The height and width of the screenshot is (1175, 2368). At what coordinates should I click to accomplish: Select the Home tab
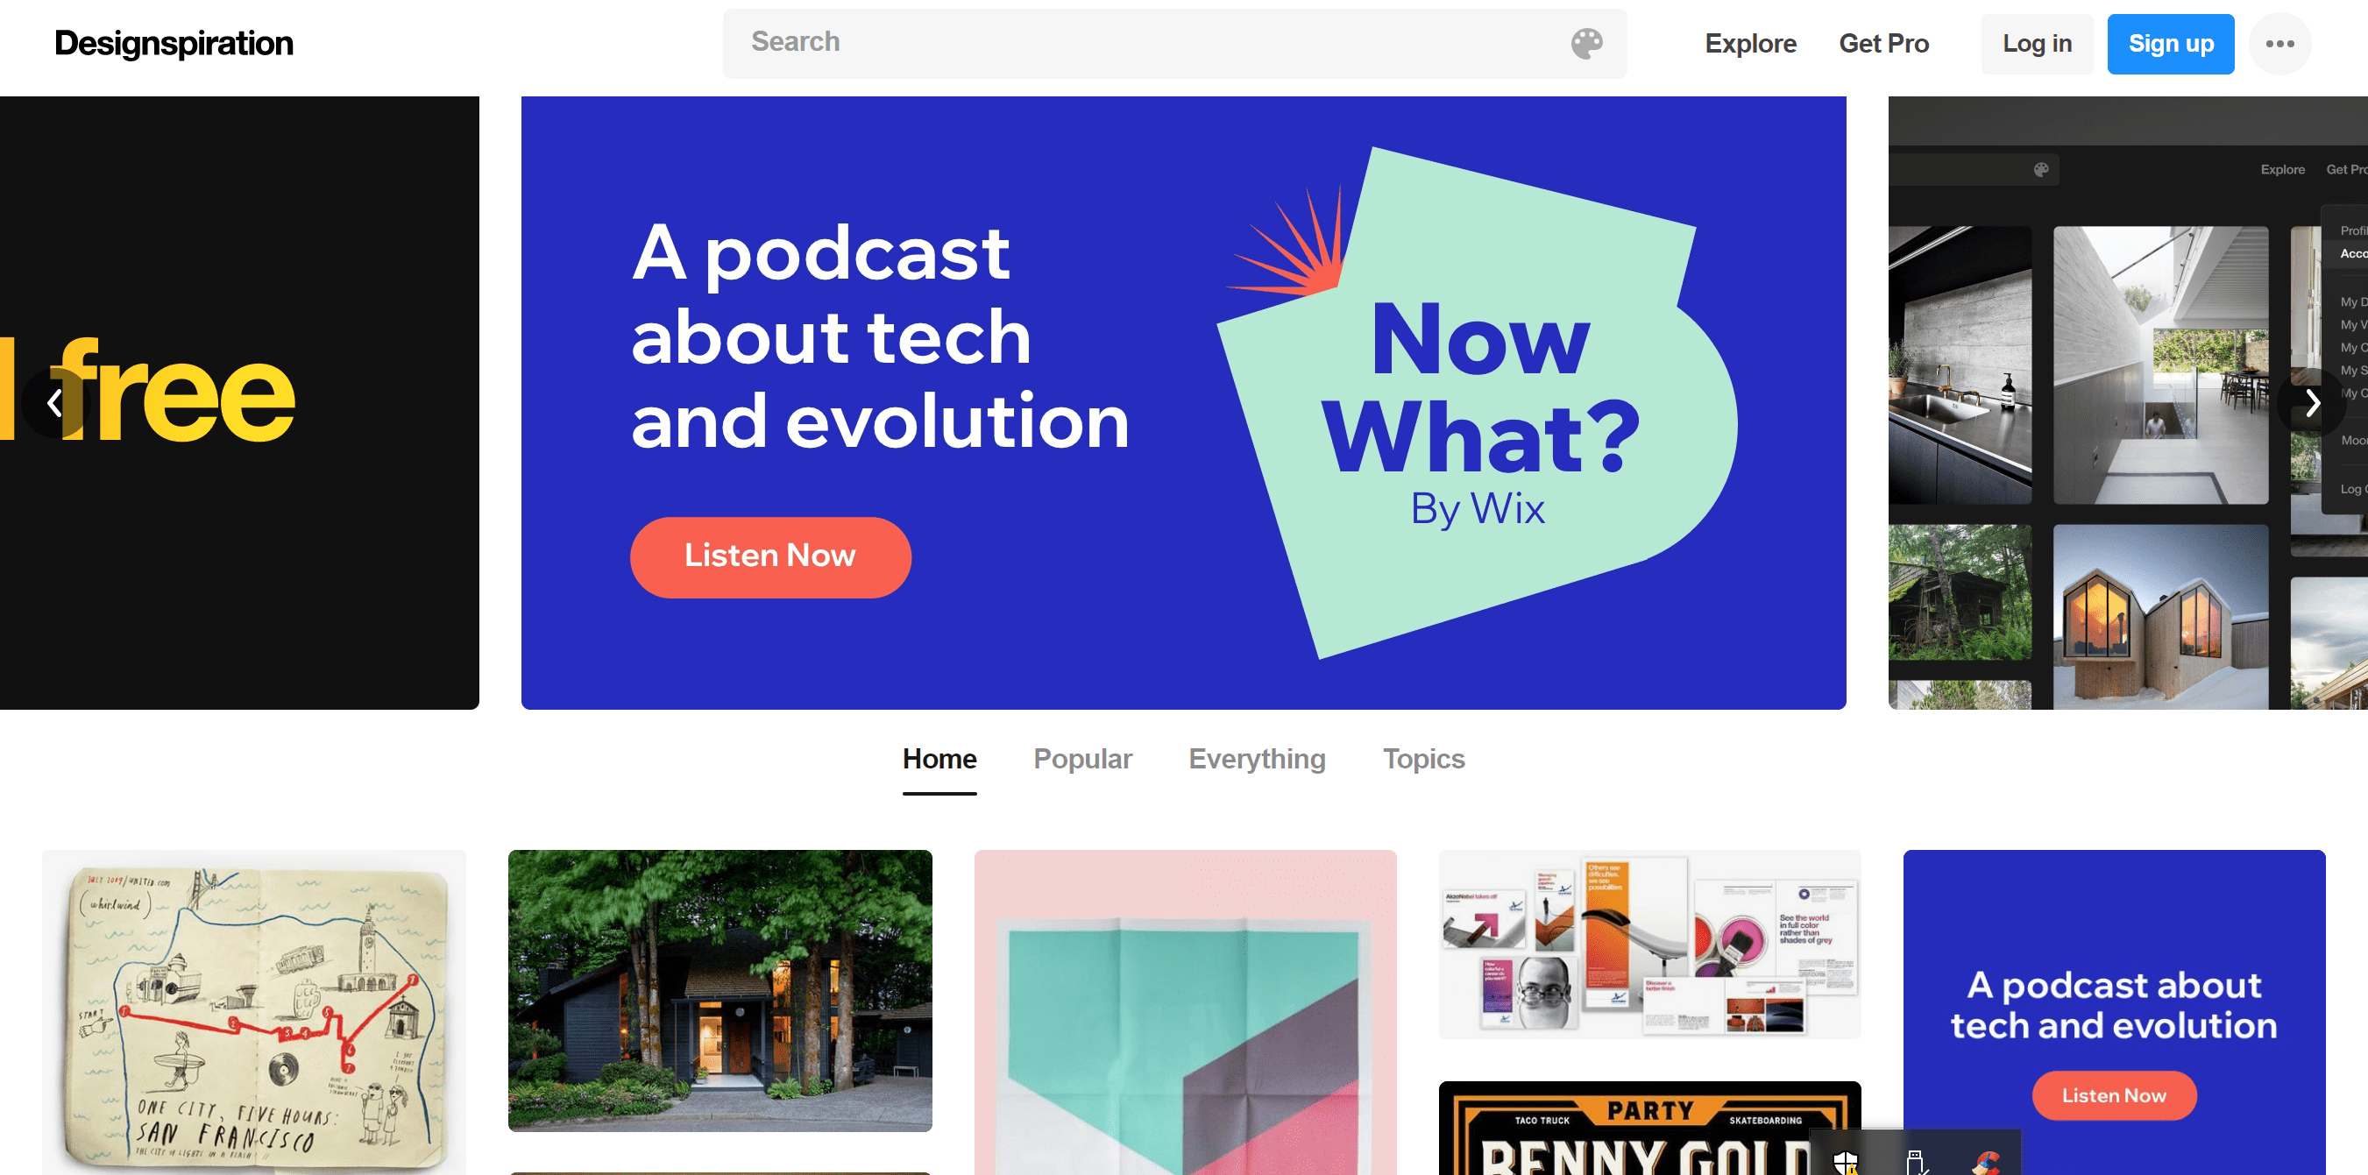(x=939, y=759)
